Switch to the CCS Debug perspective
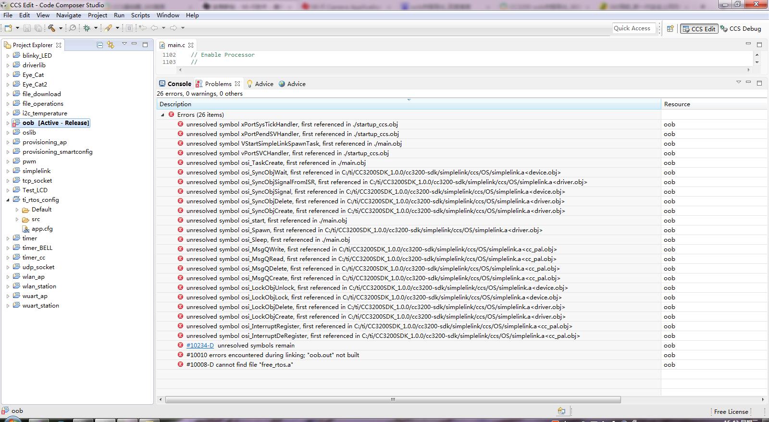The width and height of the screenshot is (769, 422). point(741,29)
